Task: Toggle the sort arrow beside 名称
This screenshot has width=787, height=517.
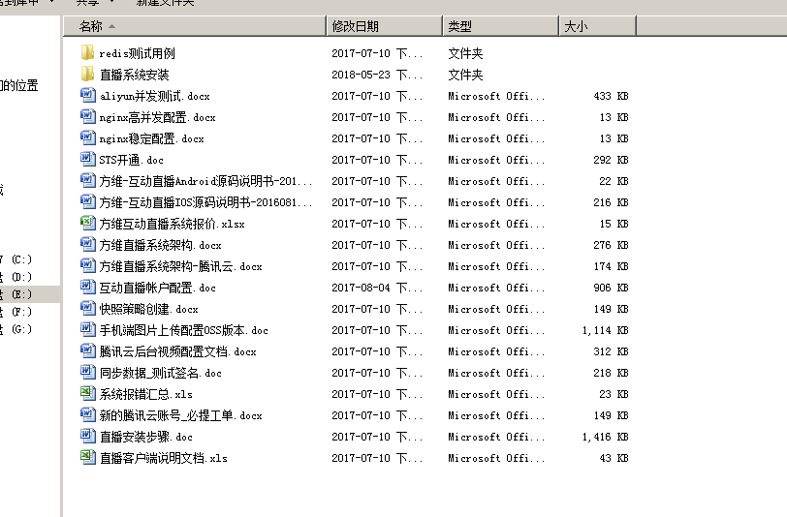Action: coord(111,26)
